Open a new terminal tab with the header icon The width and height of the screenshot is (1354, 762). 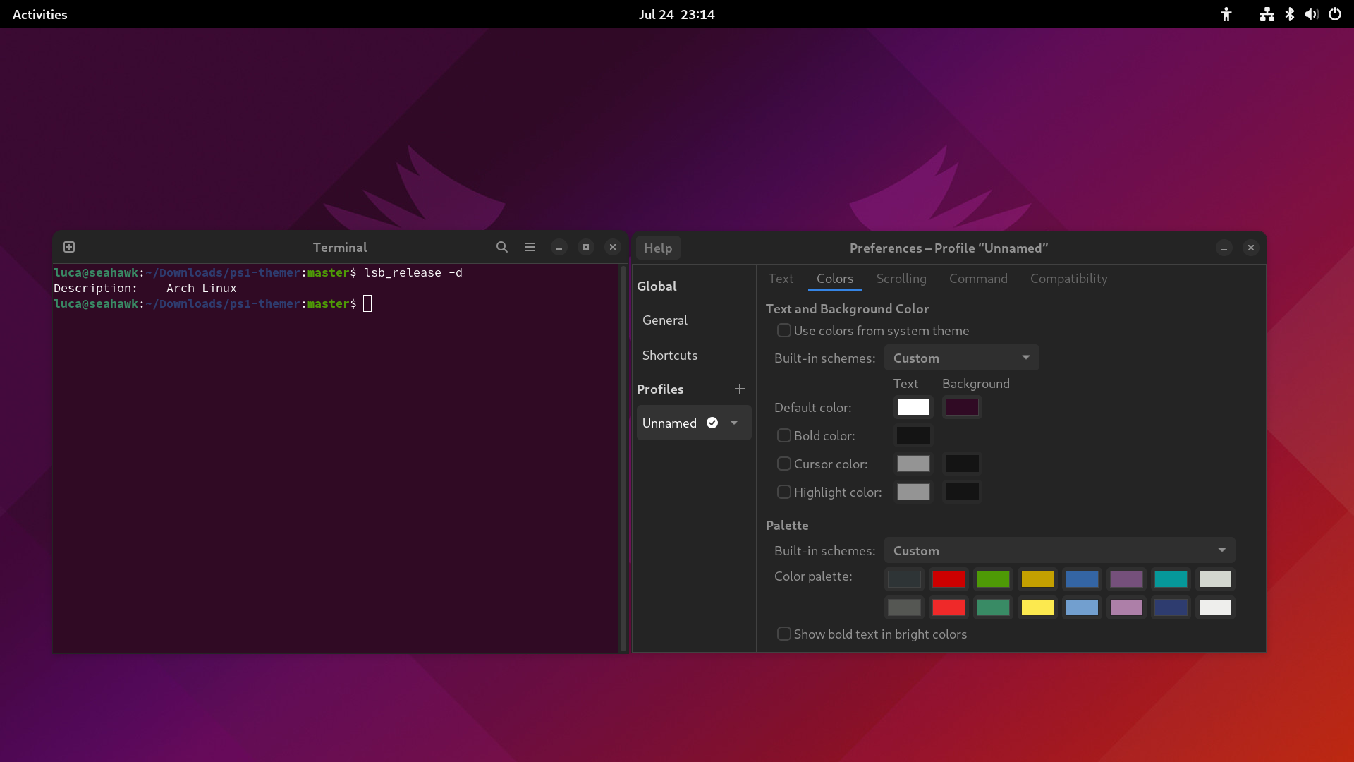click(69, 247)
